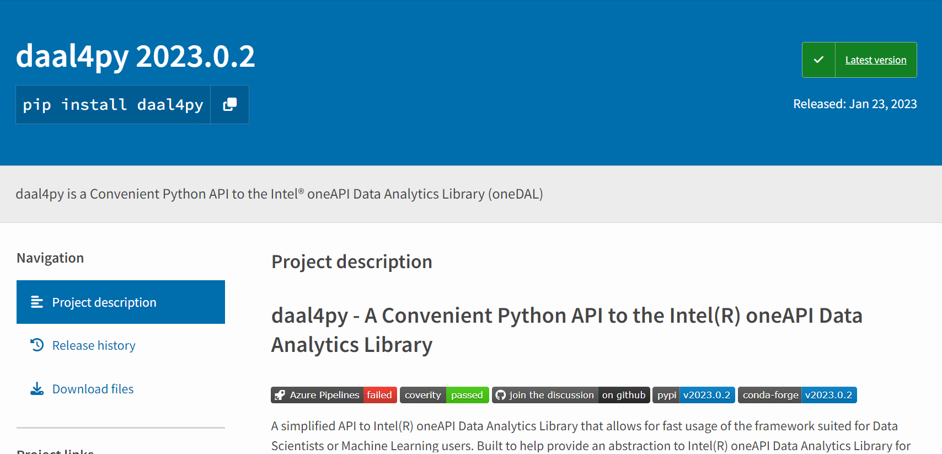
Task: Click the pypi v2023.0.2 badge
Action: (x=693, y=395)
